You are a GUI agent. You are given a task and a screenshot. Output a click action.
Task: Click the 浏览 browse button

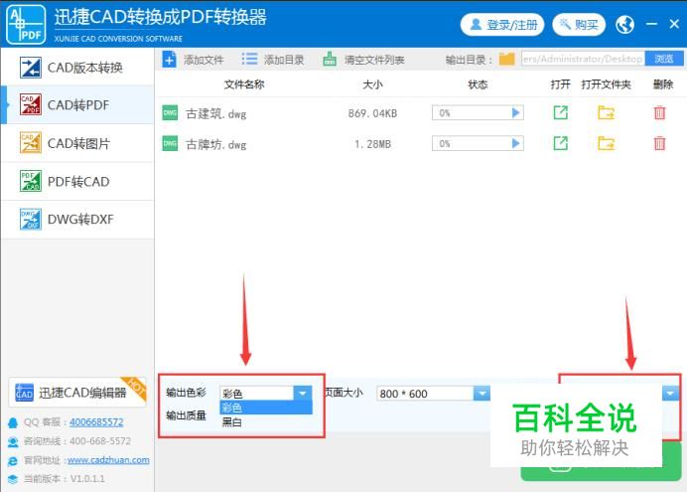[x=664, y=59]
